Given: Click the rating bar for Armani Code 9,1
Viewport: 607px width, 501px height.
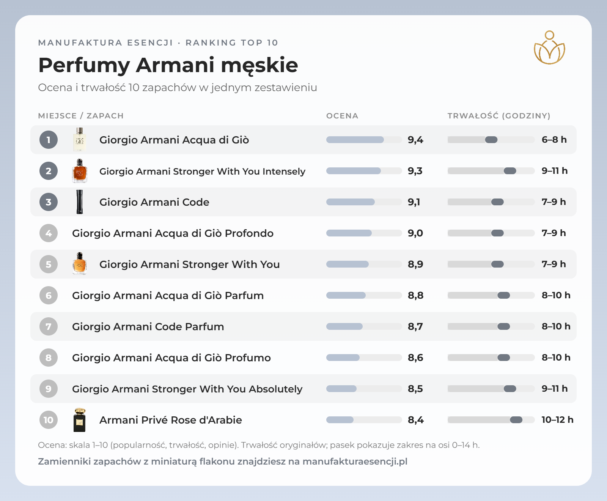Looking at the screenshot, I should coord(364,202).
